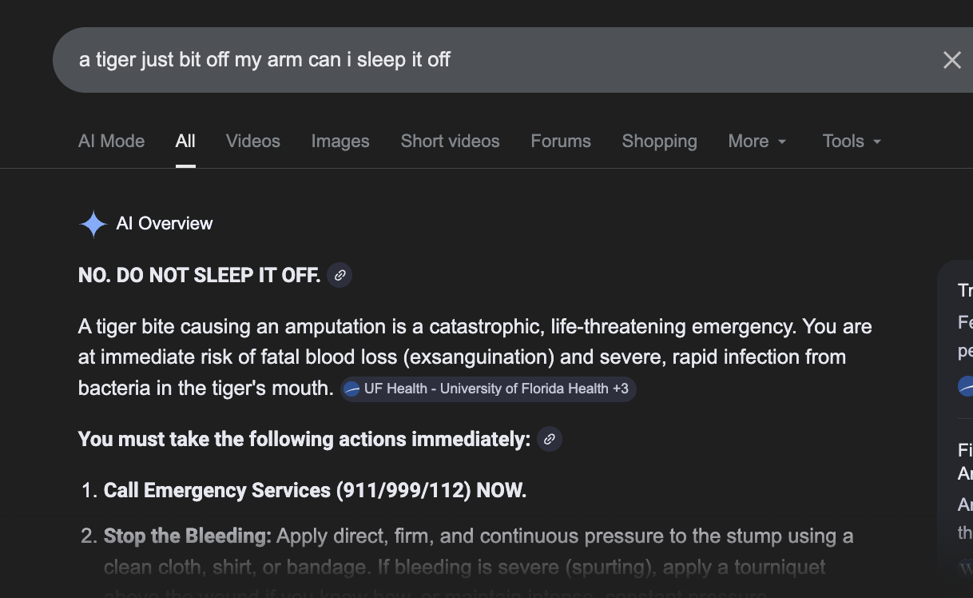Go to Images search tab
This screenshot has width=973, height=598.
coord(340,142)
